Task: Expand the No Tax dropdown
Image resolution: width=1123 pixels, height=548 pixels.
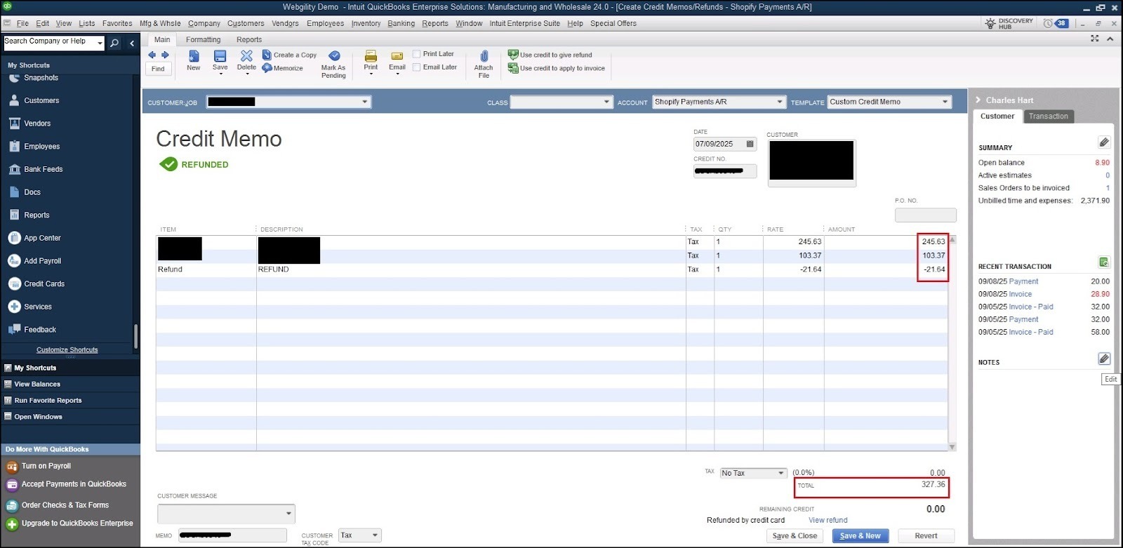Action: [x=780, y=473]
